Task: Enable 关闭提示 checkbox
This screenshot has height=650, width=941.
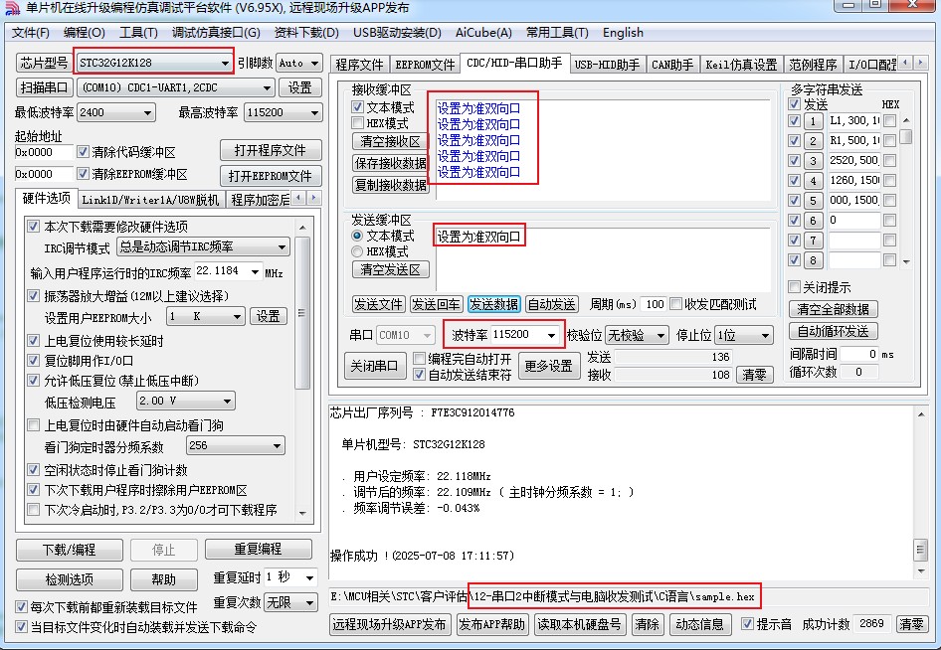Action: 794,286
